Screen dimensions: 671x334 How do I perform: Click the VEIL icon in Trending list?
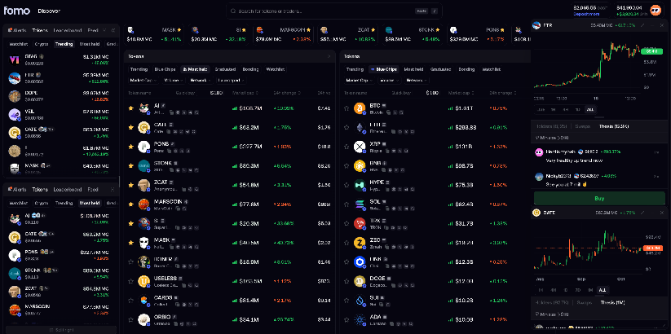click(15, 114)
